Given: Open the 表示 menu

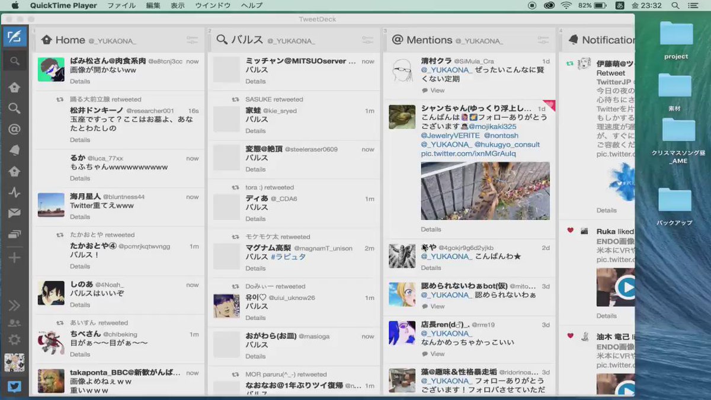Looking at the screenshot, I should point(178,5).
